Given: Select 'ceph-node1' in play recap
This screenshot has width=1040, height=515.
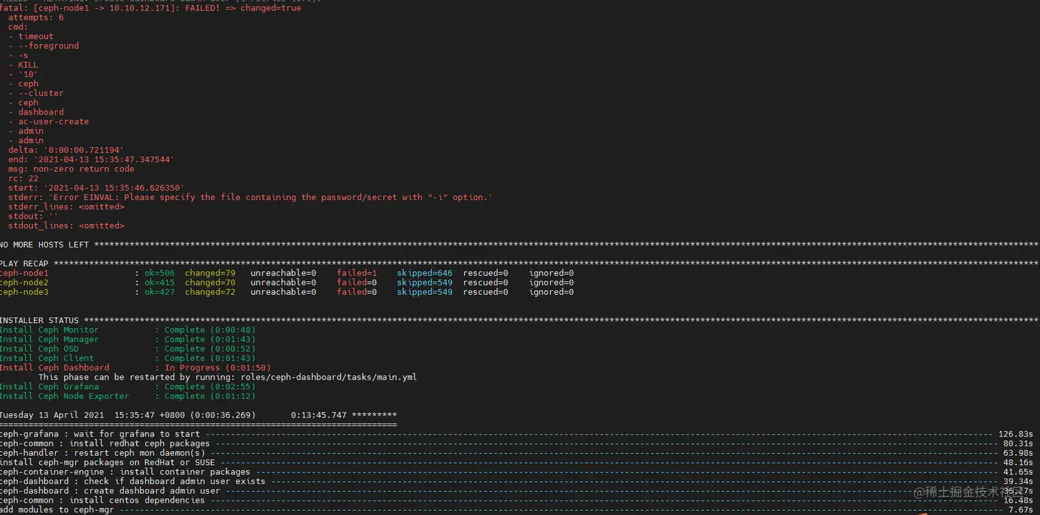Looking at the screenshot, I should (24, 274).
